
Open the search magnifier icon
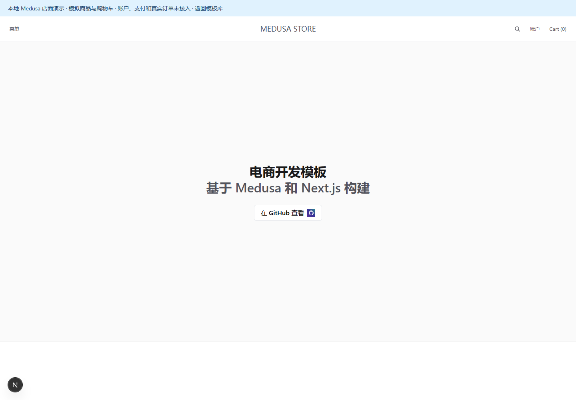click(517, 29)
